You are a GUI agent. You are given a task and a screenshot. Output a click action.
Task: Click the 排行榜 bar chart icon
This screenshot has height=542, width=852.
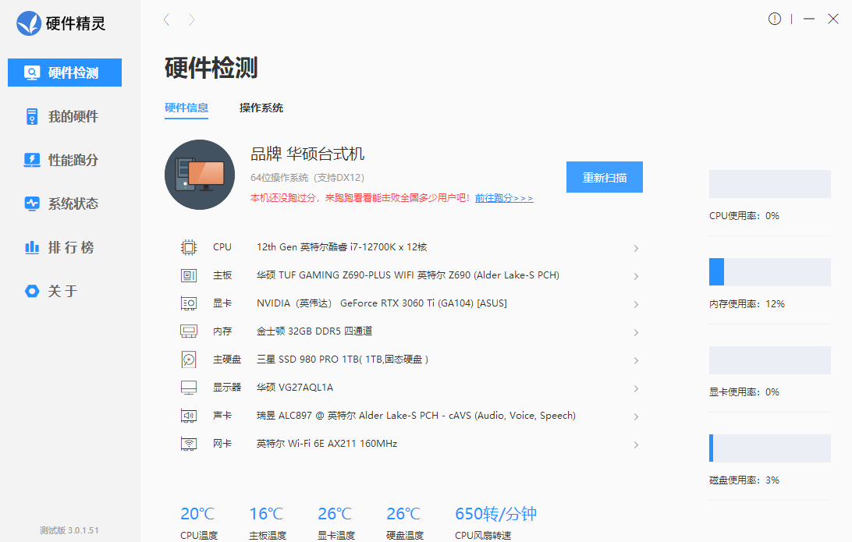pyautogui.click(x=32, y=248)
